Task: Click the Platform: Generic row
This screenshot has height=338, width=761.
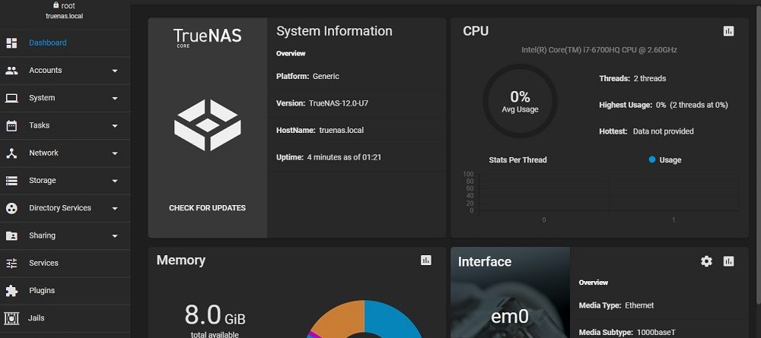Action: tap(356, 77)
